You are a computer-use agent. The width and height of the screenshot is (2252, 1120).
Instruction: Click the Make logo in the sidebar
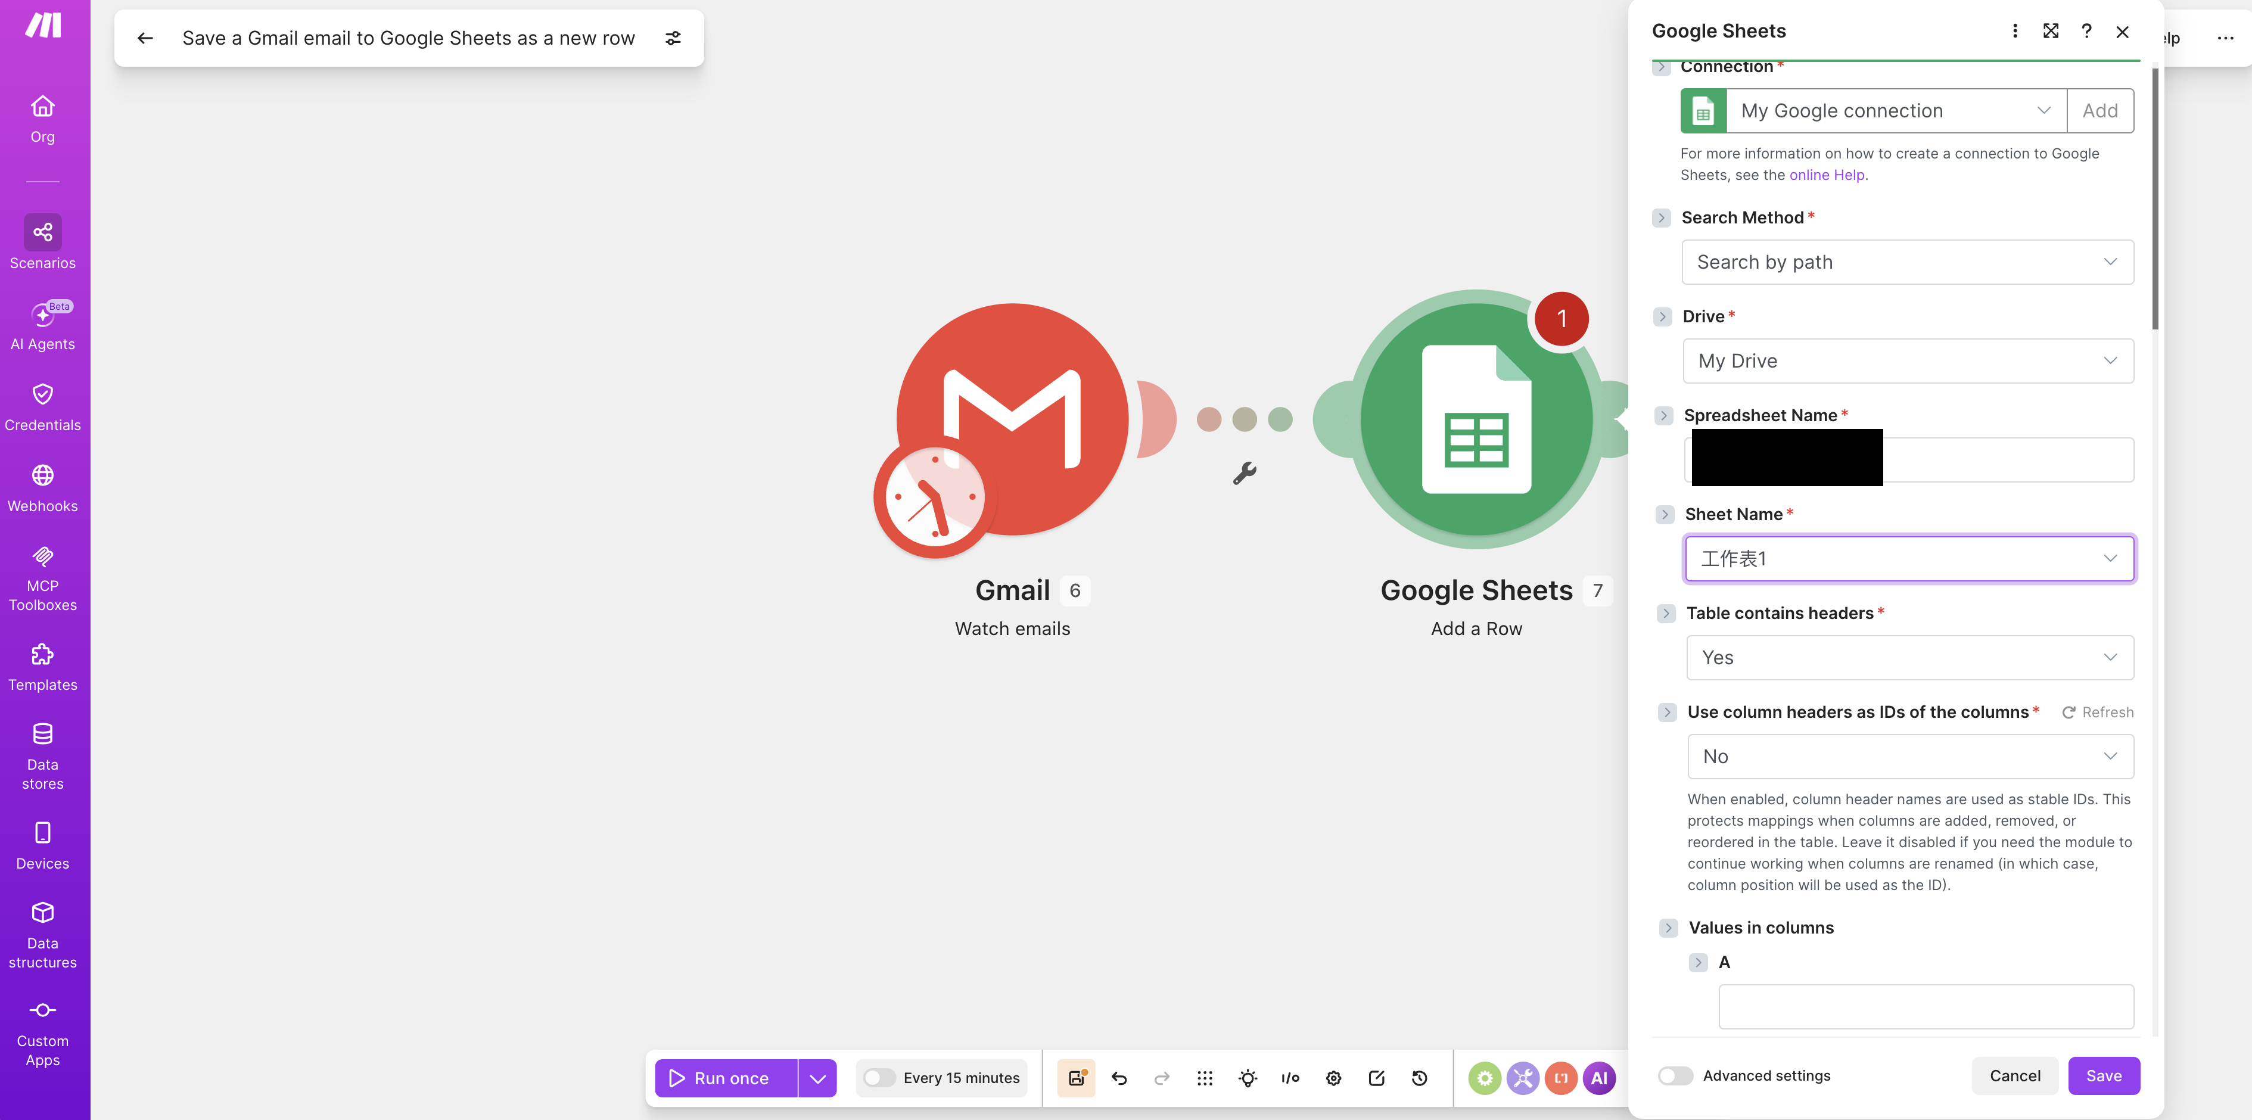tap(43, 24)
